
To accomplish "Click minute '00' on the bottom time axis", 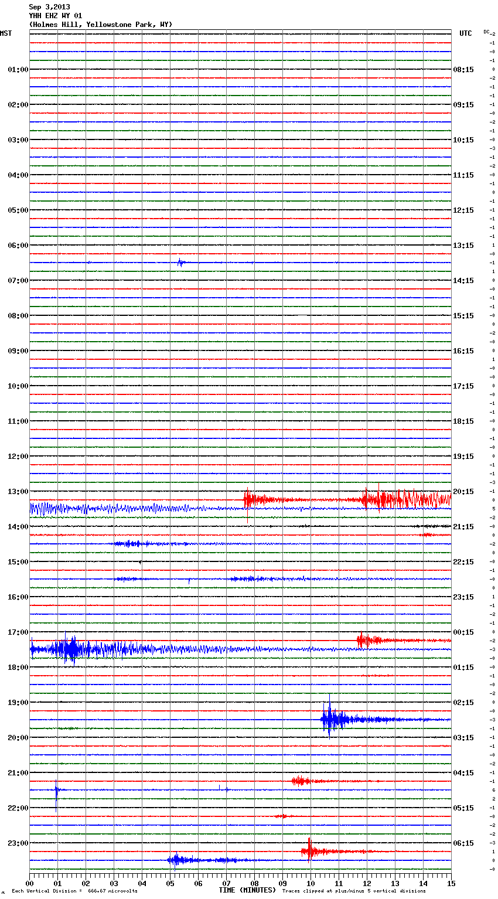I will click(x=29, y=883).
